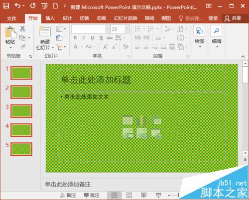Open the 字体 dialog launcher
Viewport: 249px width, 200px height.
(128, 57)
